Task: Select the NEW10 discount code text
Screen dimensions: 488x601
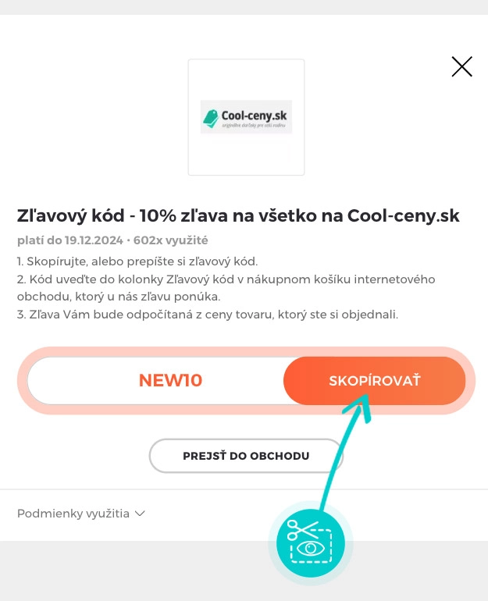Action: (170, 381)
